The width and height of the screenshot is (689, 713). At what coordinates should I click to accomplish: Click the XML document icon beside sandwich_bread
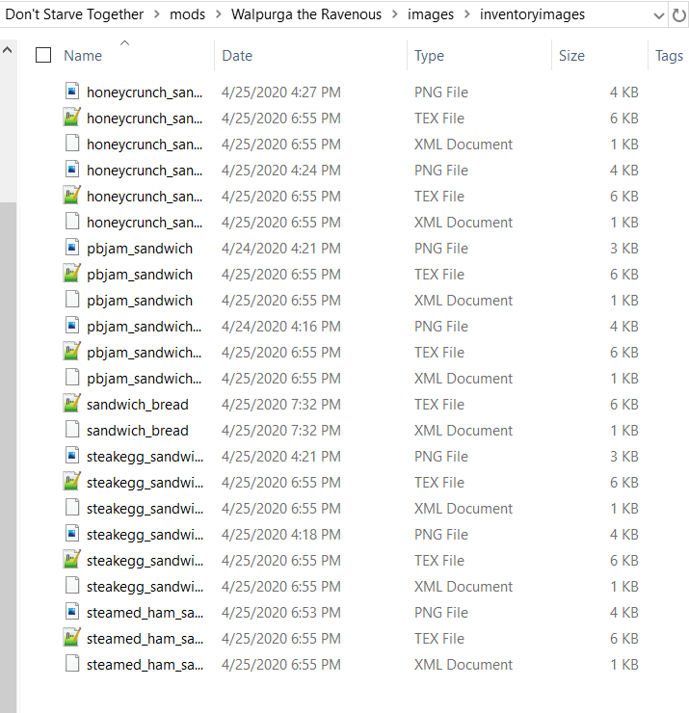[x=71, y=431]
